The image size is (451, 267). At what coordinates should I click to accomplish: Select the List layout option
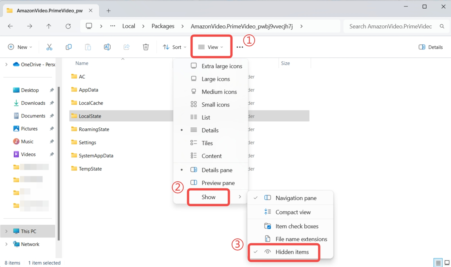(211, 117)
